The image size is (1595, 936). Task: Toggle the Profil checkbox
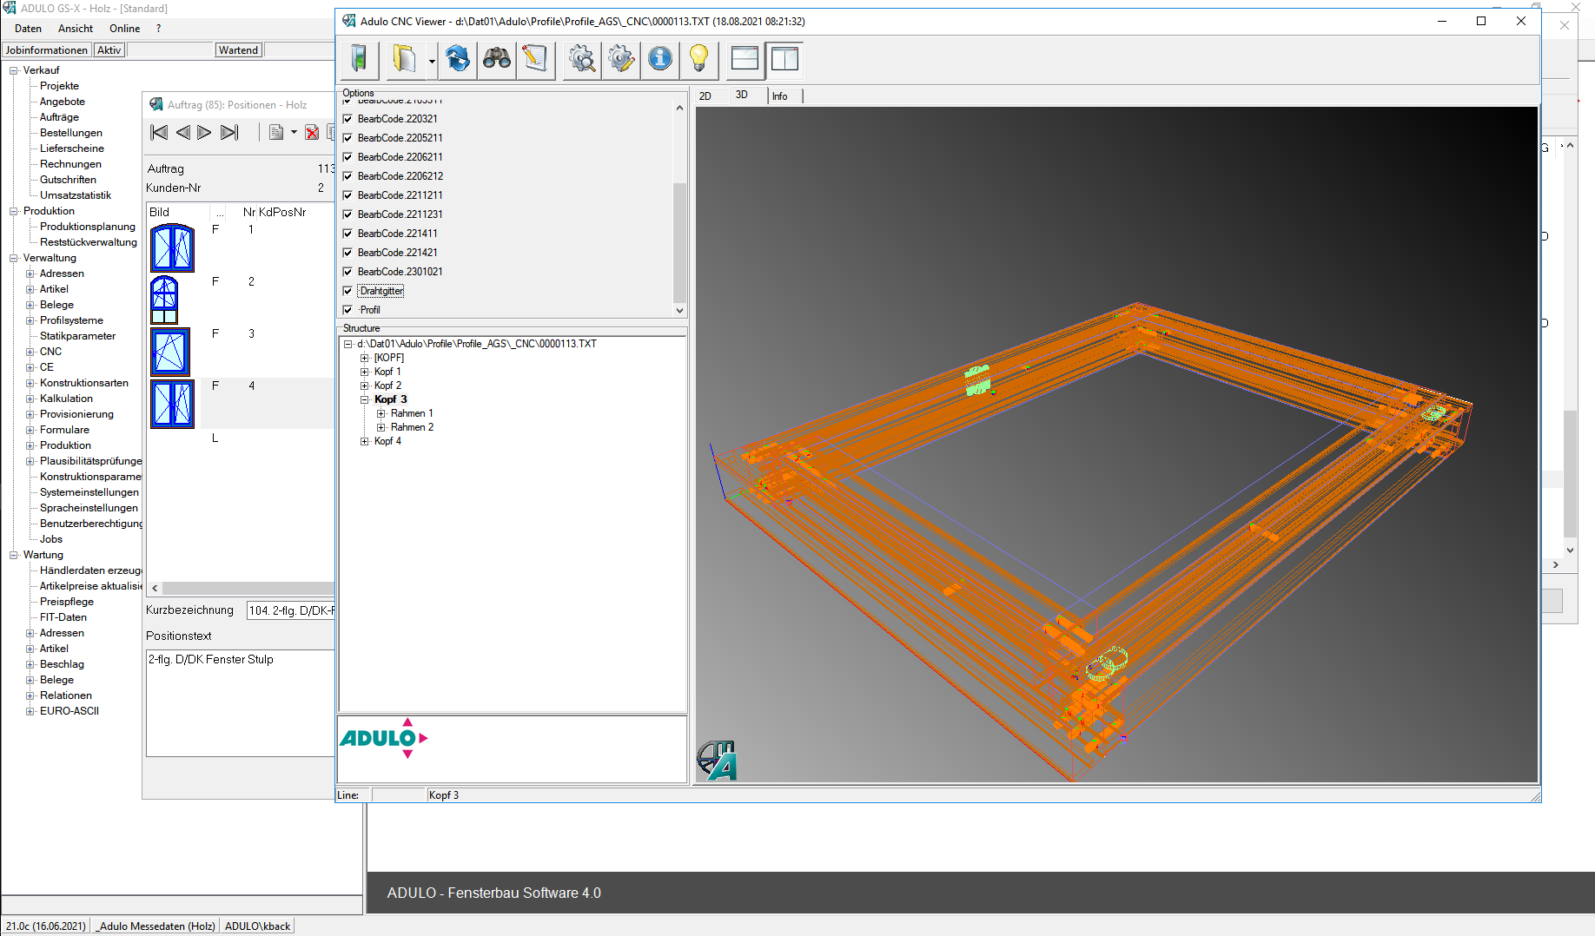(347, 310)
